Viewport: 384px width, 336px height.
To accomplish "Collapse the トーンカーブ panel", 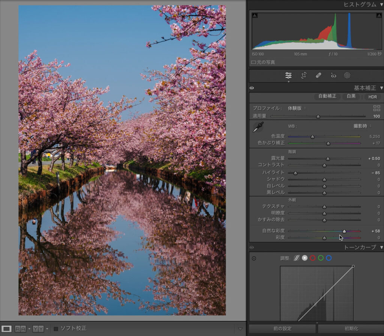I will [x=381, y=247].
